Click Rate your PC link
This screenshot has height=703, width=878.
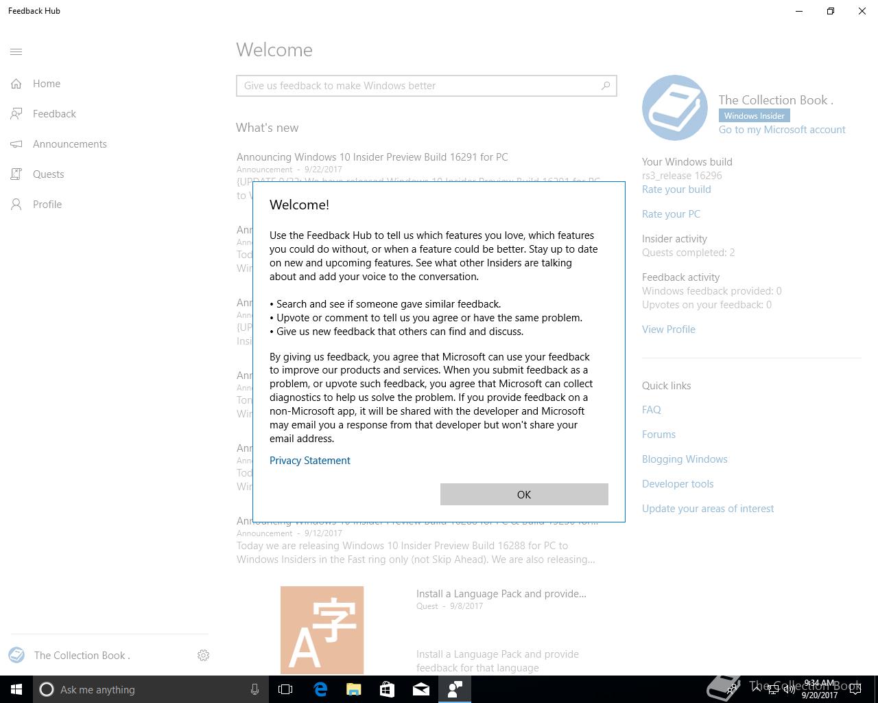[671, 214]
